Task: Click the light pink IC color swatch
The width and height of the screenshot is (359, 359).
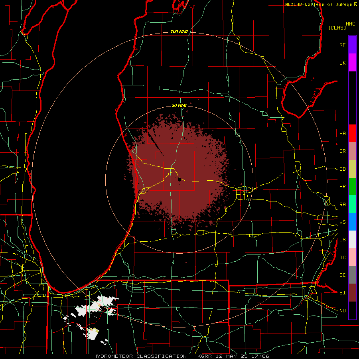Action: tap(352, 257)
